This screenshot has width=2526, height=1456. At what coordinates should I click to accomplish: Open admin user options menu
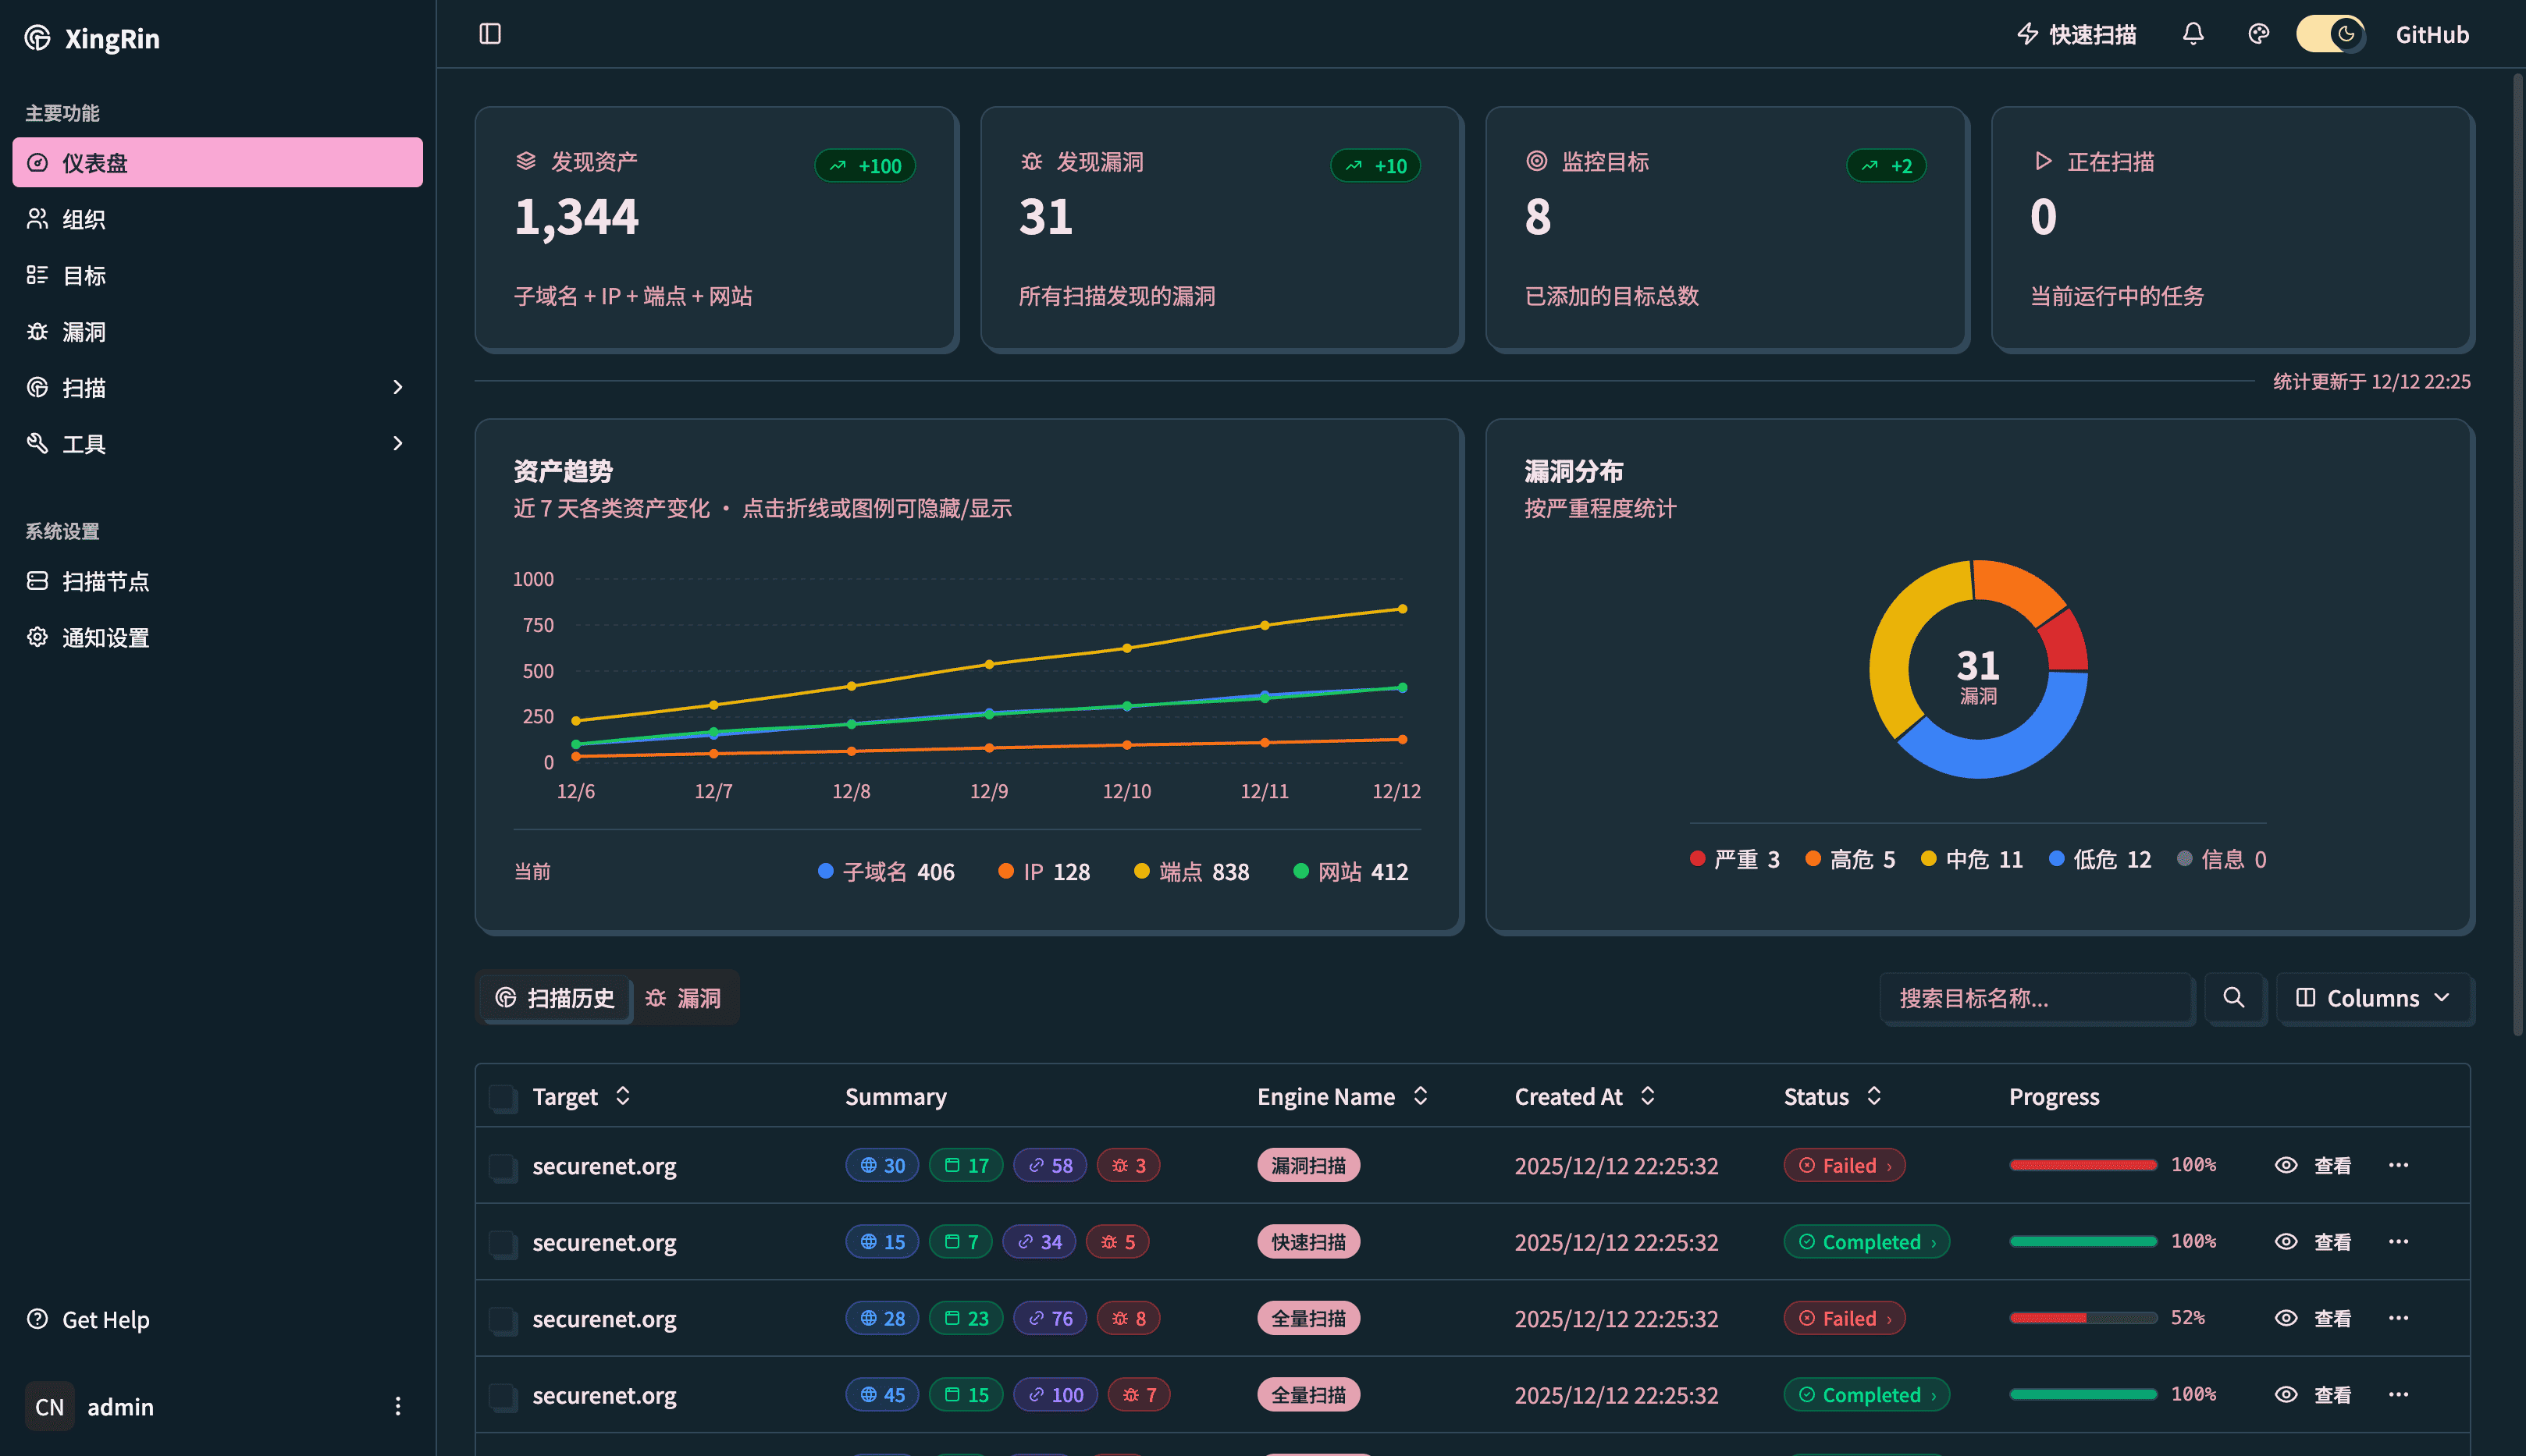397,1406
